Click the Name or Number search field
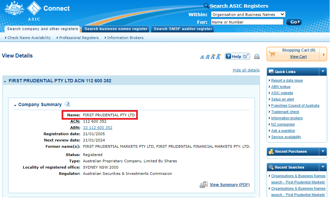The height and width of the screenshot is (198, 330). click(x=247, y=22)
